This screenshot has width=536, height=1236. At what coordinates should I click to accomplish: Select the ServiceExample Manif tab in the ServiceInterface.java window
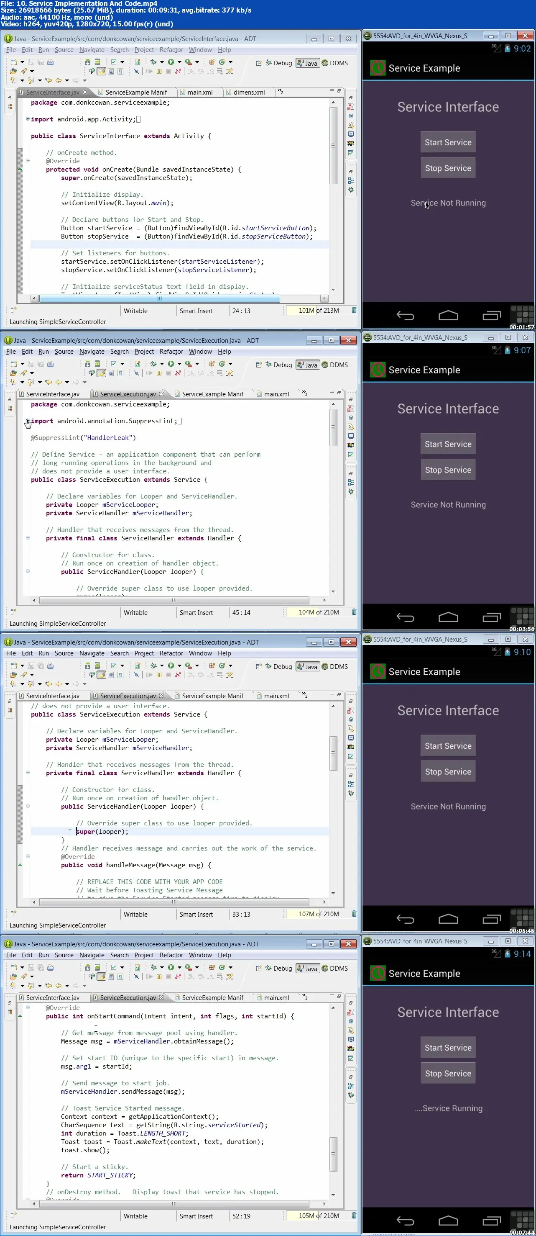coord(136,92)
